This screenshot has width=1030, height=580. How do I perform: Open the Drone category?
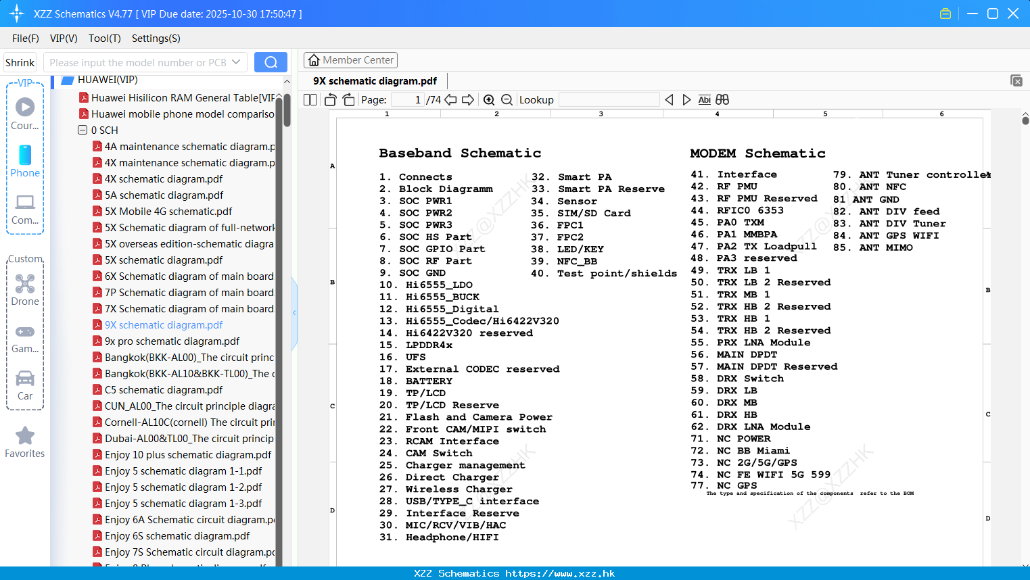tap(25, 290)
